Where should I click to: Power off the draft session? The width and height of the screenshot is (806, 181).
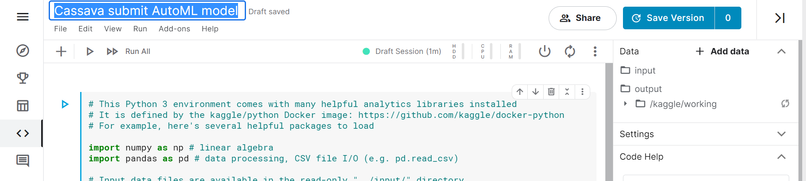tap(544, 51)
